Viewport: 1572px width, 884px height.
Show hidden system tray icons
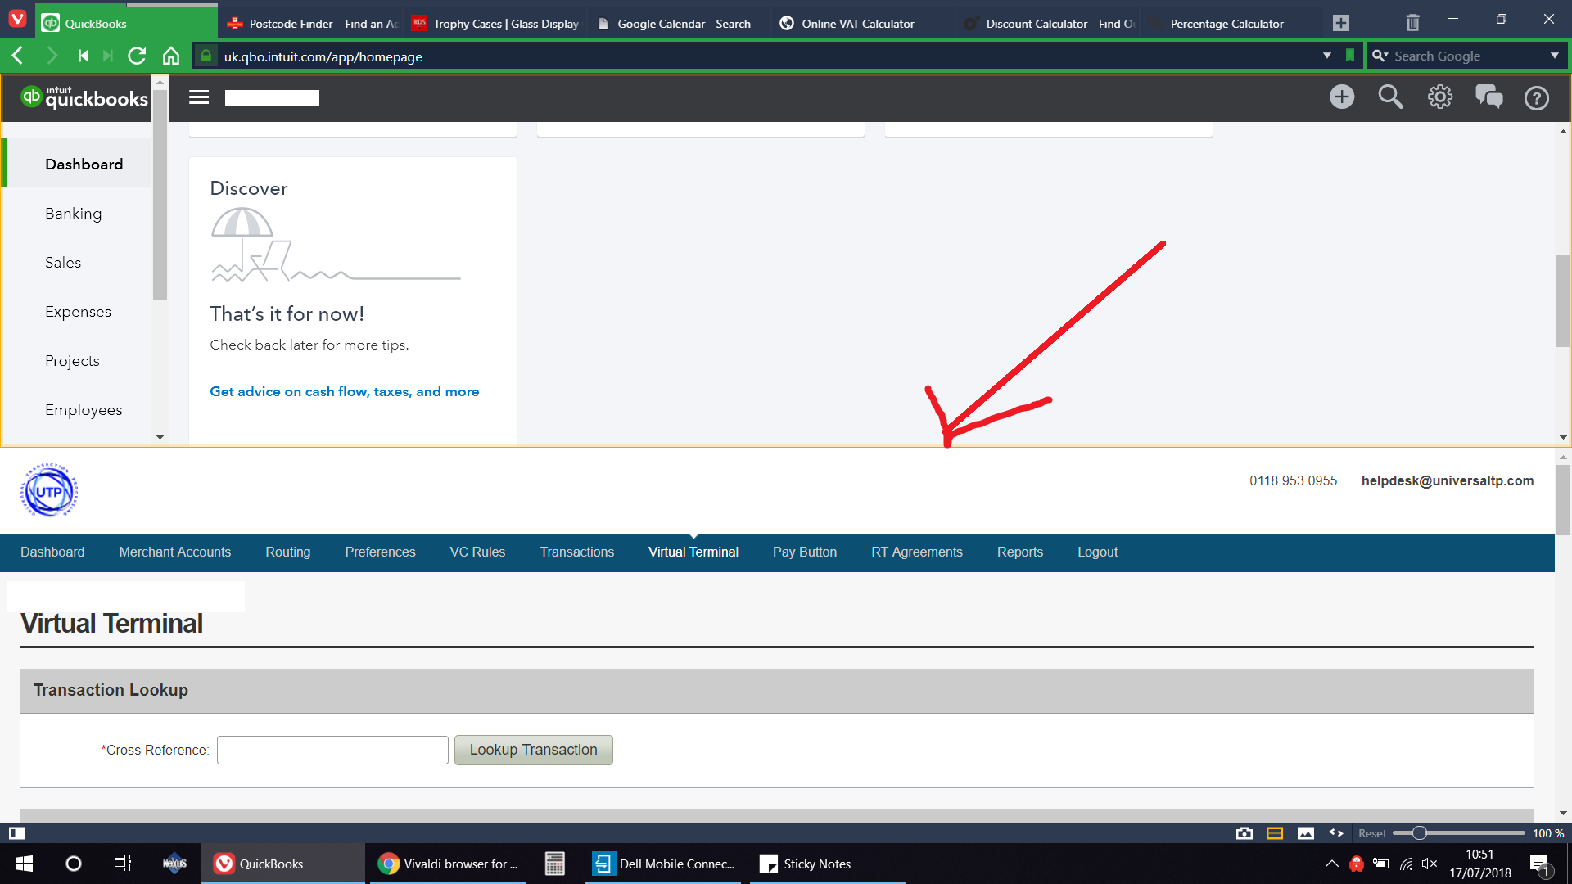1332,864
